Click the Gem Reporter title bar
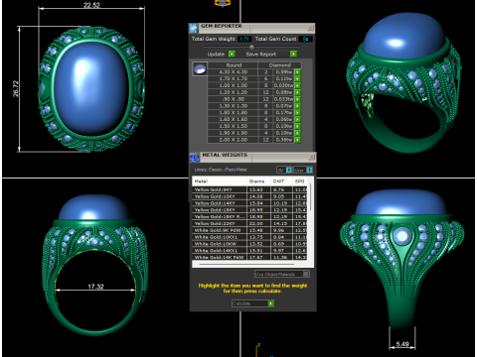 [x=251, y=28]
